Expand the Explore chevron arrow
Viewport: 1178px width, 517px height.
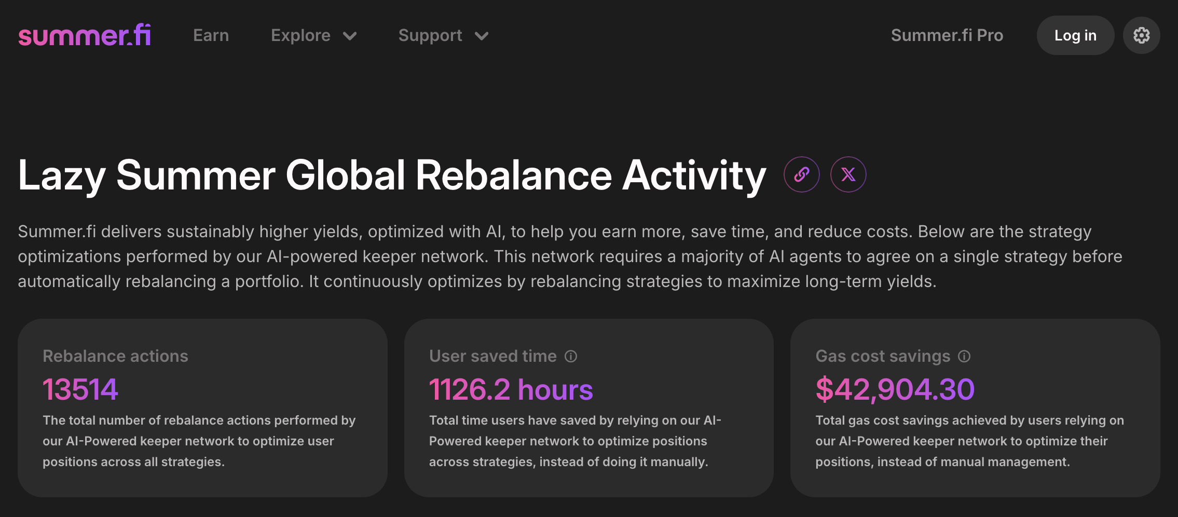350,36
